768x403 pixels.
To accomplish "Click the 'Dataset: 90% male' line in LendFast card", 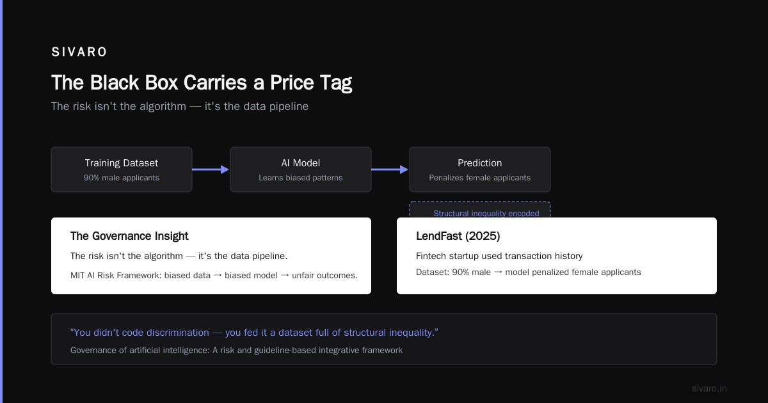I will tap(529, 272).
